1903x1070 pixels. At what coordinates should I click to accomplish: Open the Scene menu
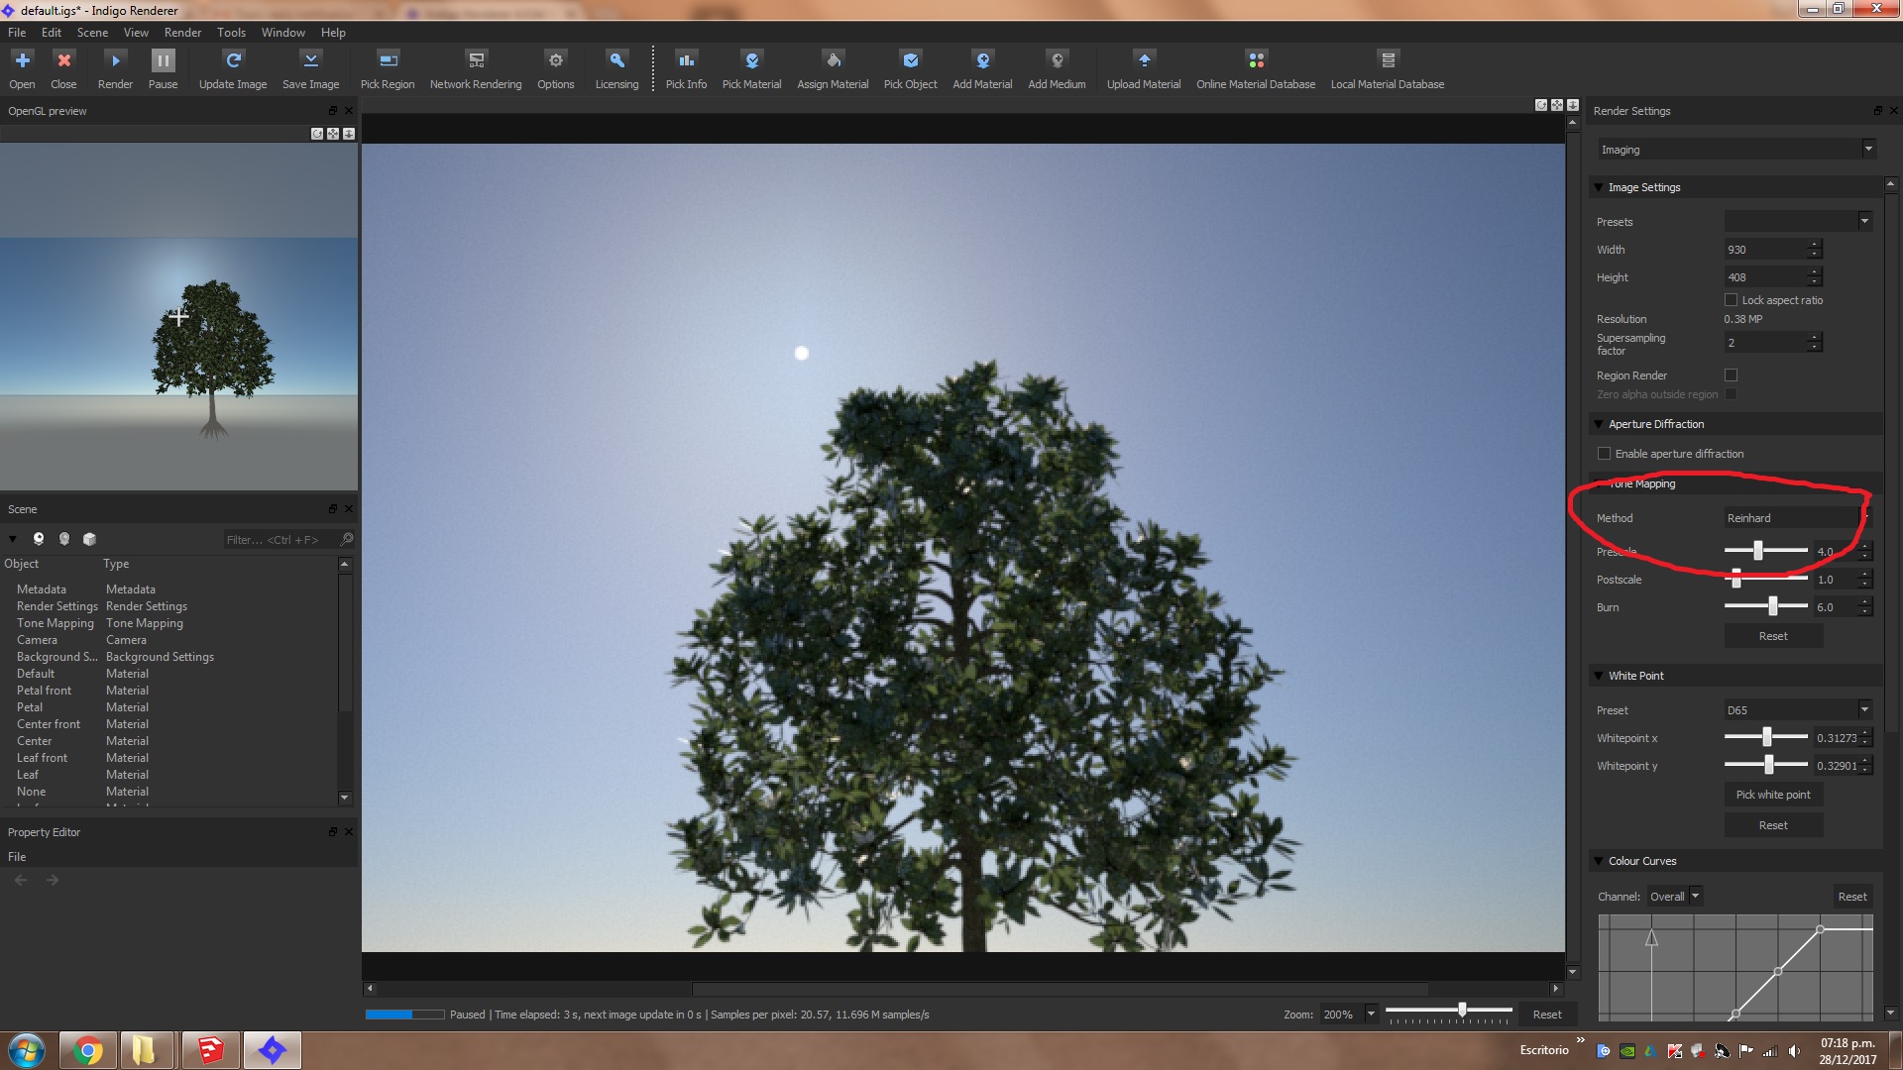[x=92, y=33]
